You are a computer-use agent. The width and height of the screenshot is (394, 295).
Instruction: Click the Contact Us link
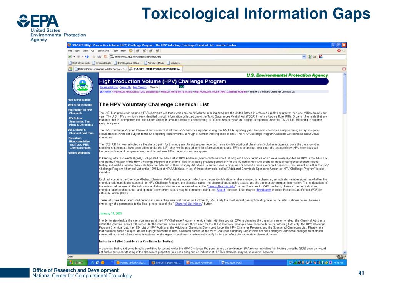point(125,87)
